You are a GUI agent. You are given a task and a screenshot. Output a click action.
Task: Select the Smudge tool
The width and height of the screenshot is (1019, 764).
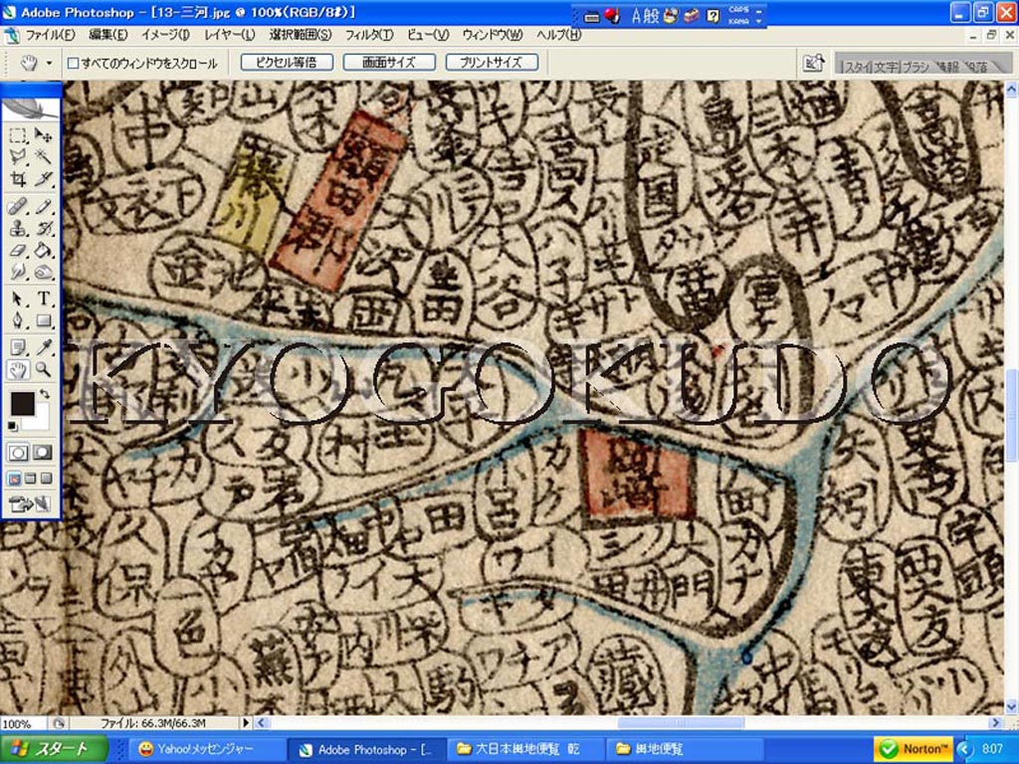pyautogui.click(x=18, y=272)
